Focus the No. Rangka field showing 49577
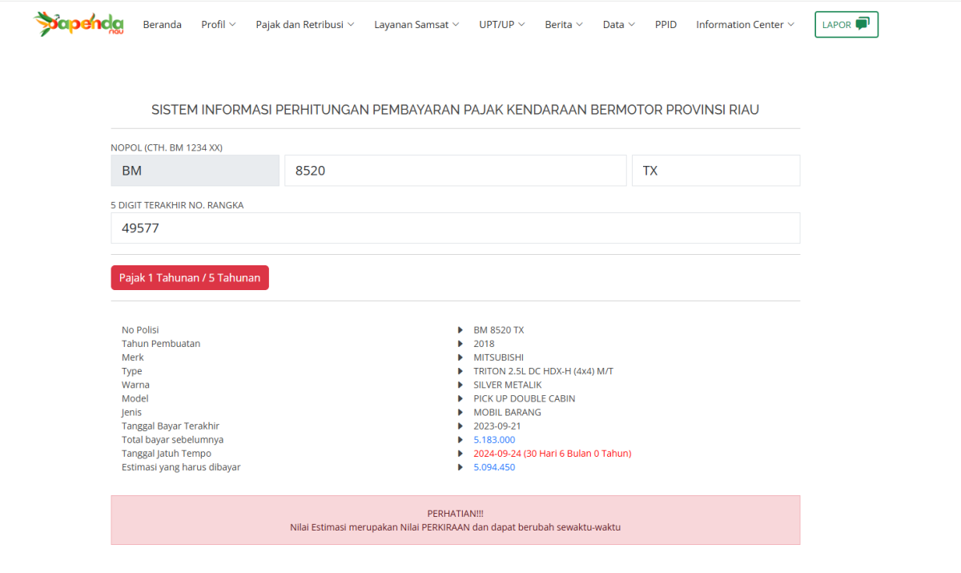The width and height of the screenshot is (961, 573). tap(455, 228)
